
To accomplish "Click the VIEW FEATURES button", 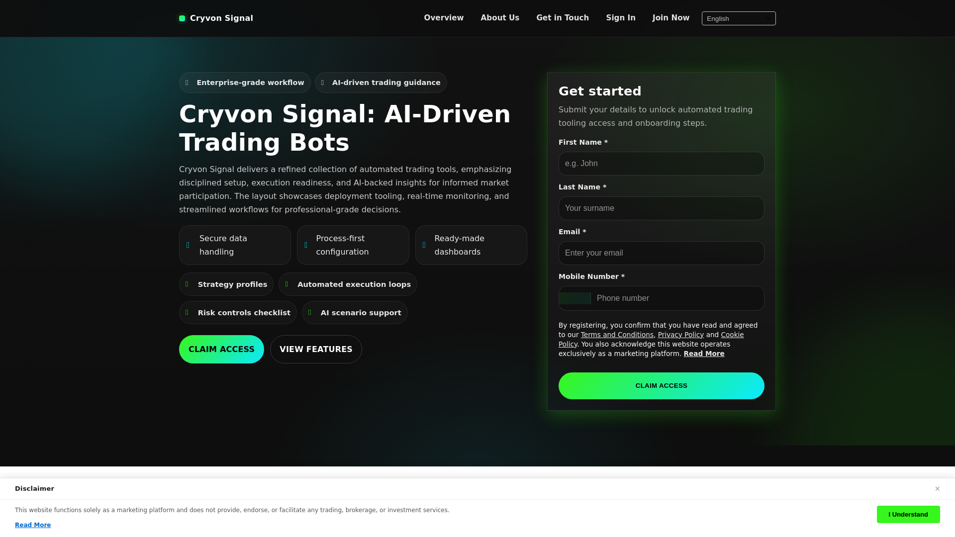I will click(316, 350).
